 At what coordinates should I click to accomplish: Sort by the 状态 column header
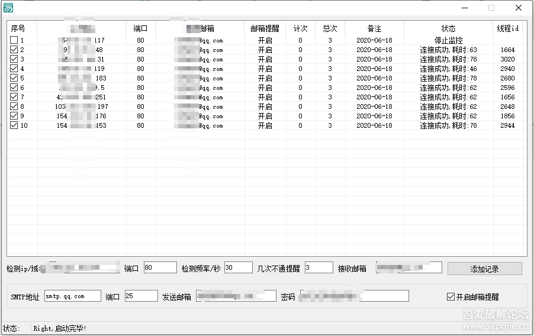(x=449, y=28)
